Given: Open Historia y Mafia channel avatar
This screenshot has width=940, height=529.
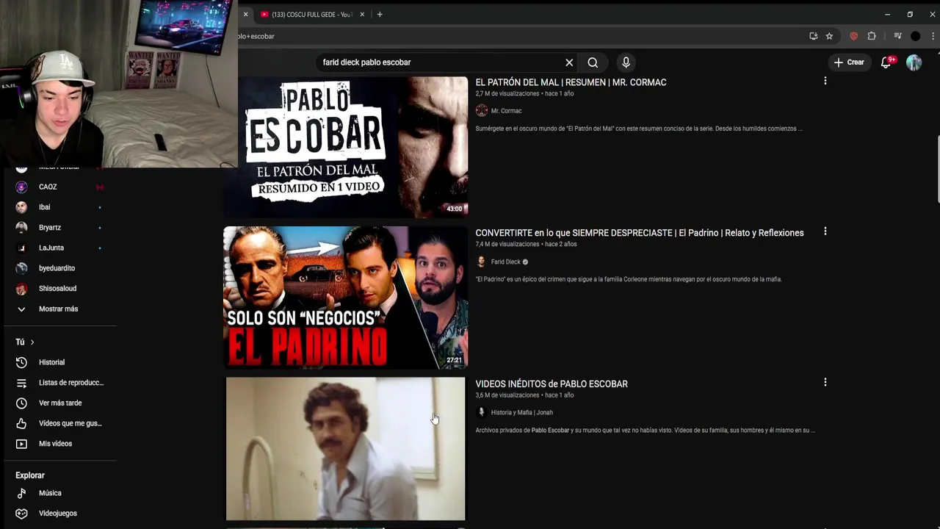Looking at the screenshot, I should tap(482, 412).
